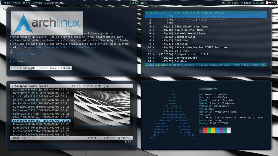This screenshot has width=278, height=156.
Task: Click q:Quit in Newsboat hint bar
Action: click(149, 65)
